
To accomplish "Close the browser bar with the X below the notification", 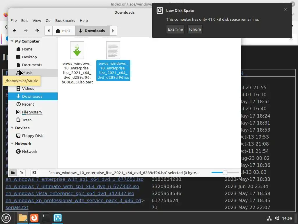I will point(291,39).
